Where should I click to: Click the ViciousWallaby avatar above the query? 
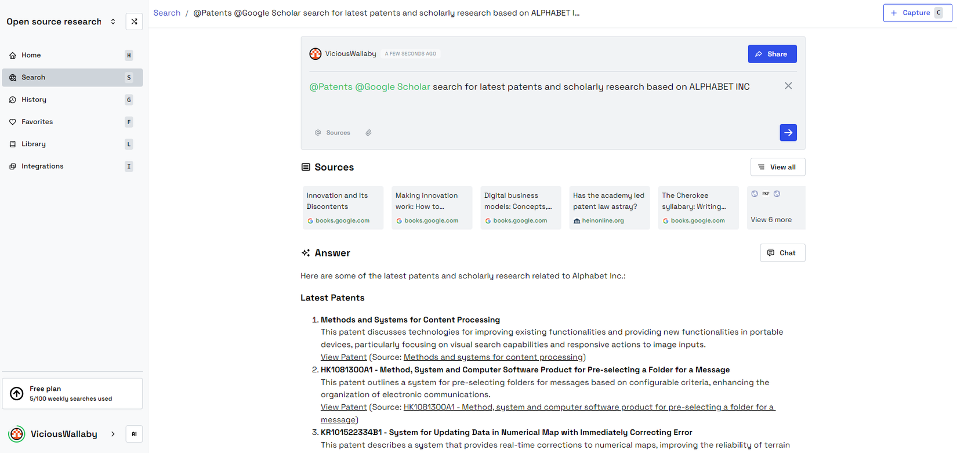316,54
